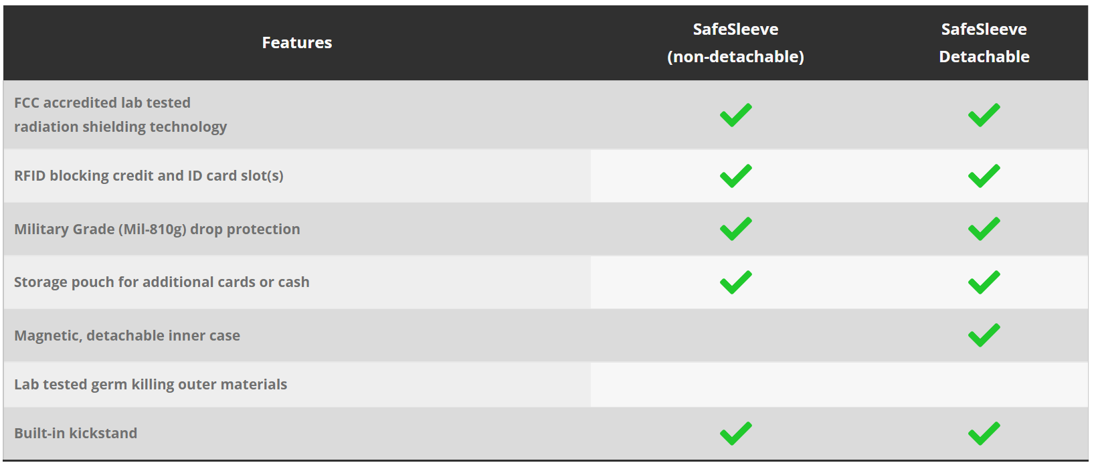Select the RFID blocking credit card row label
This screenshot has width=1094, height=467.
tap(149, 176)
